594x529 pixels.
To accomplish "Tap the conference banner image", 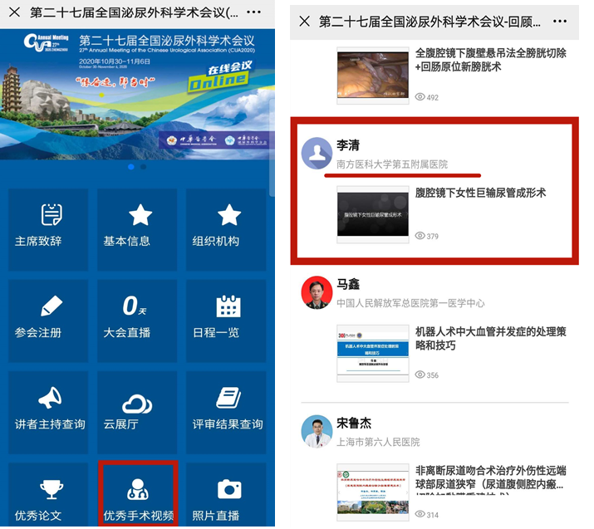I will pyautogui.click(x=138, y=91).
